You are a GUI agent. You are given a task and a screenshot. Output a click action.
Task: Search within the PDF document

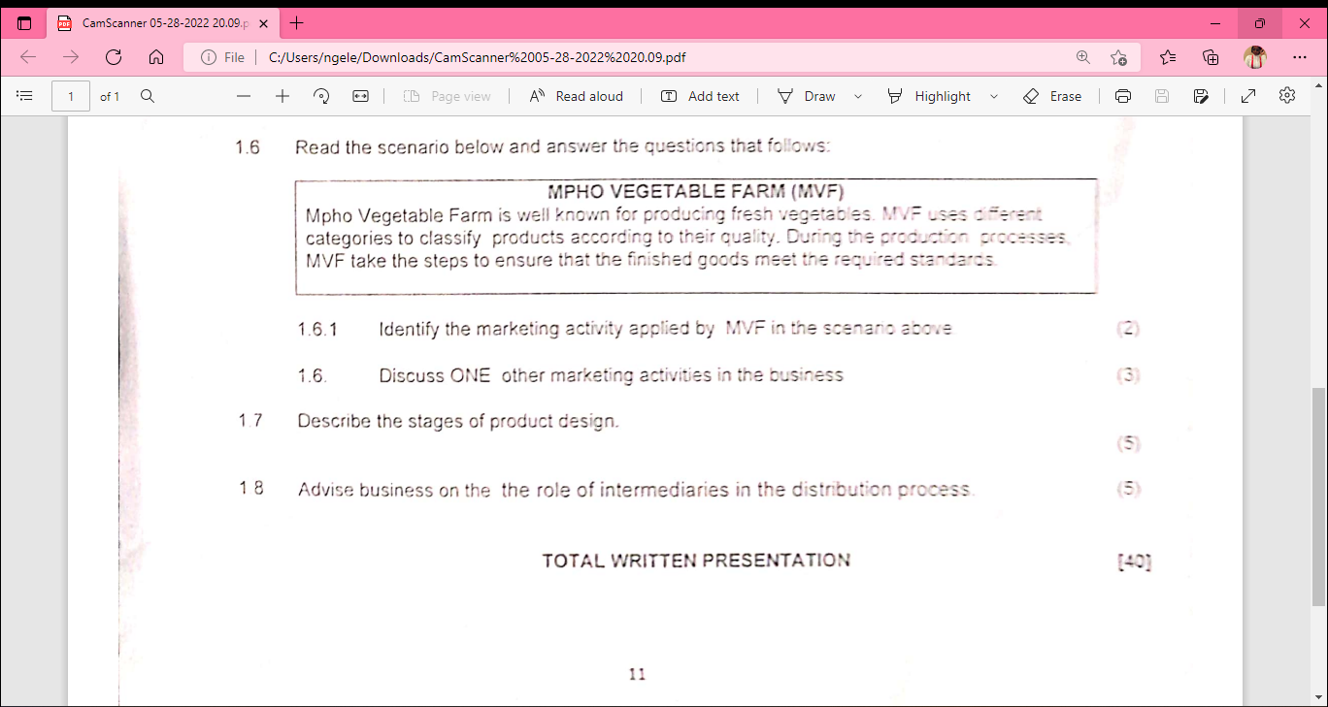click(146, 96)
